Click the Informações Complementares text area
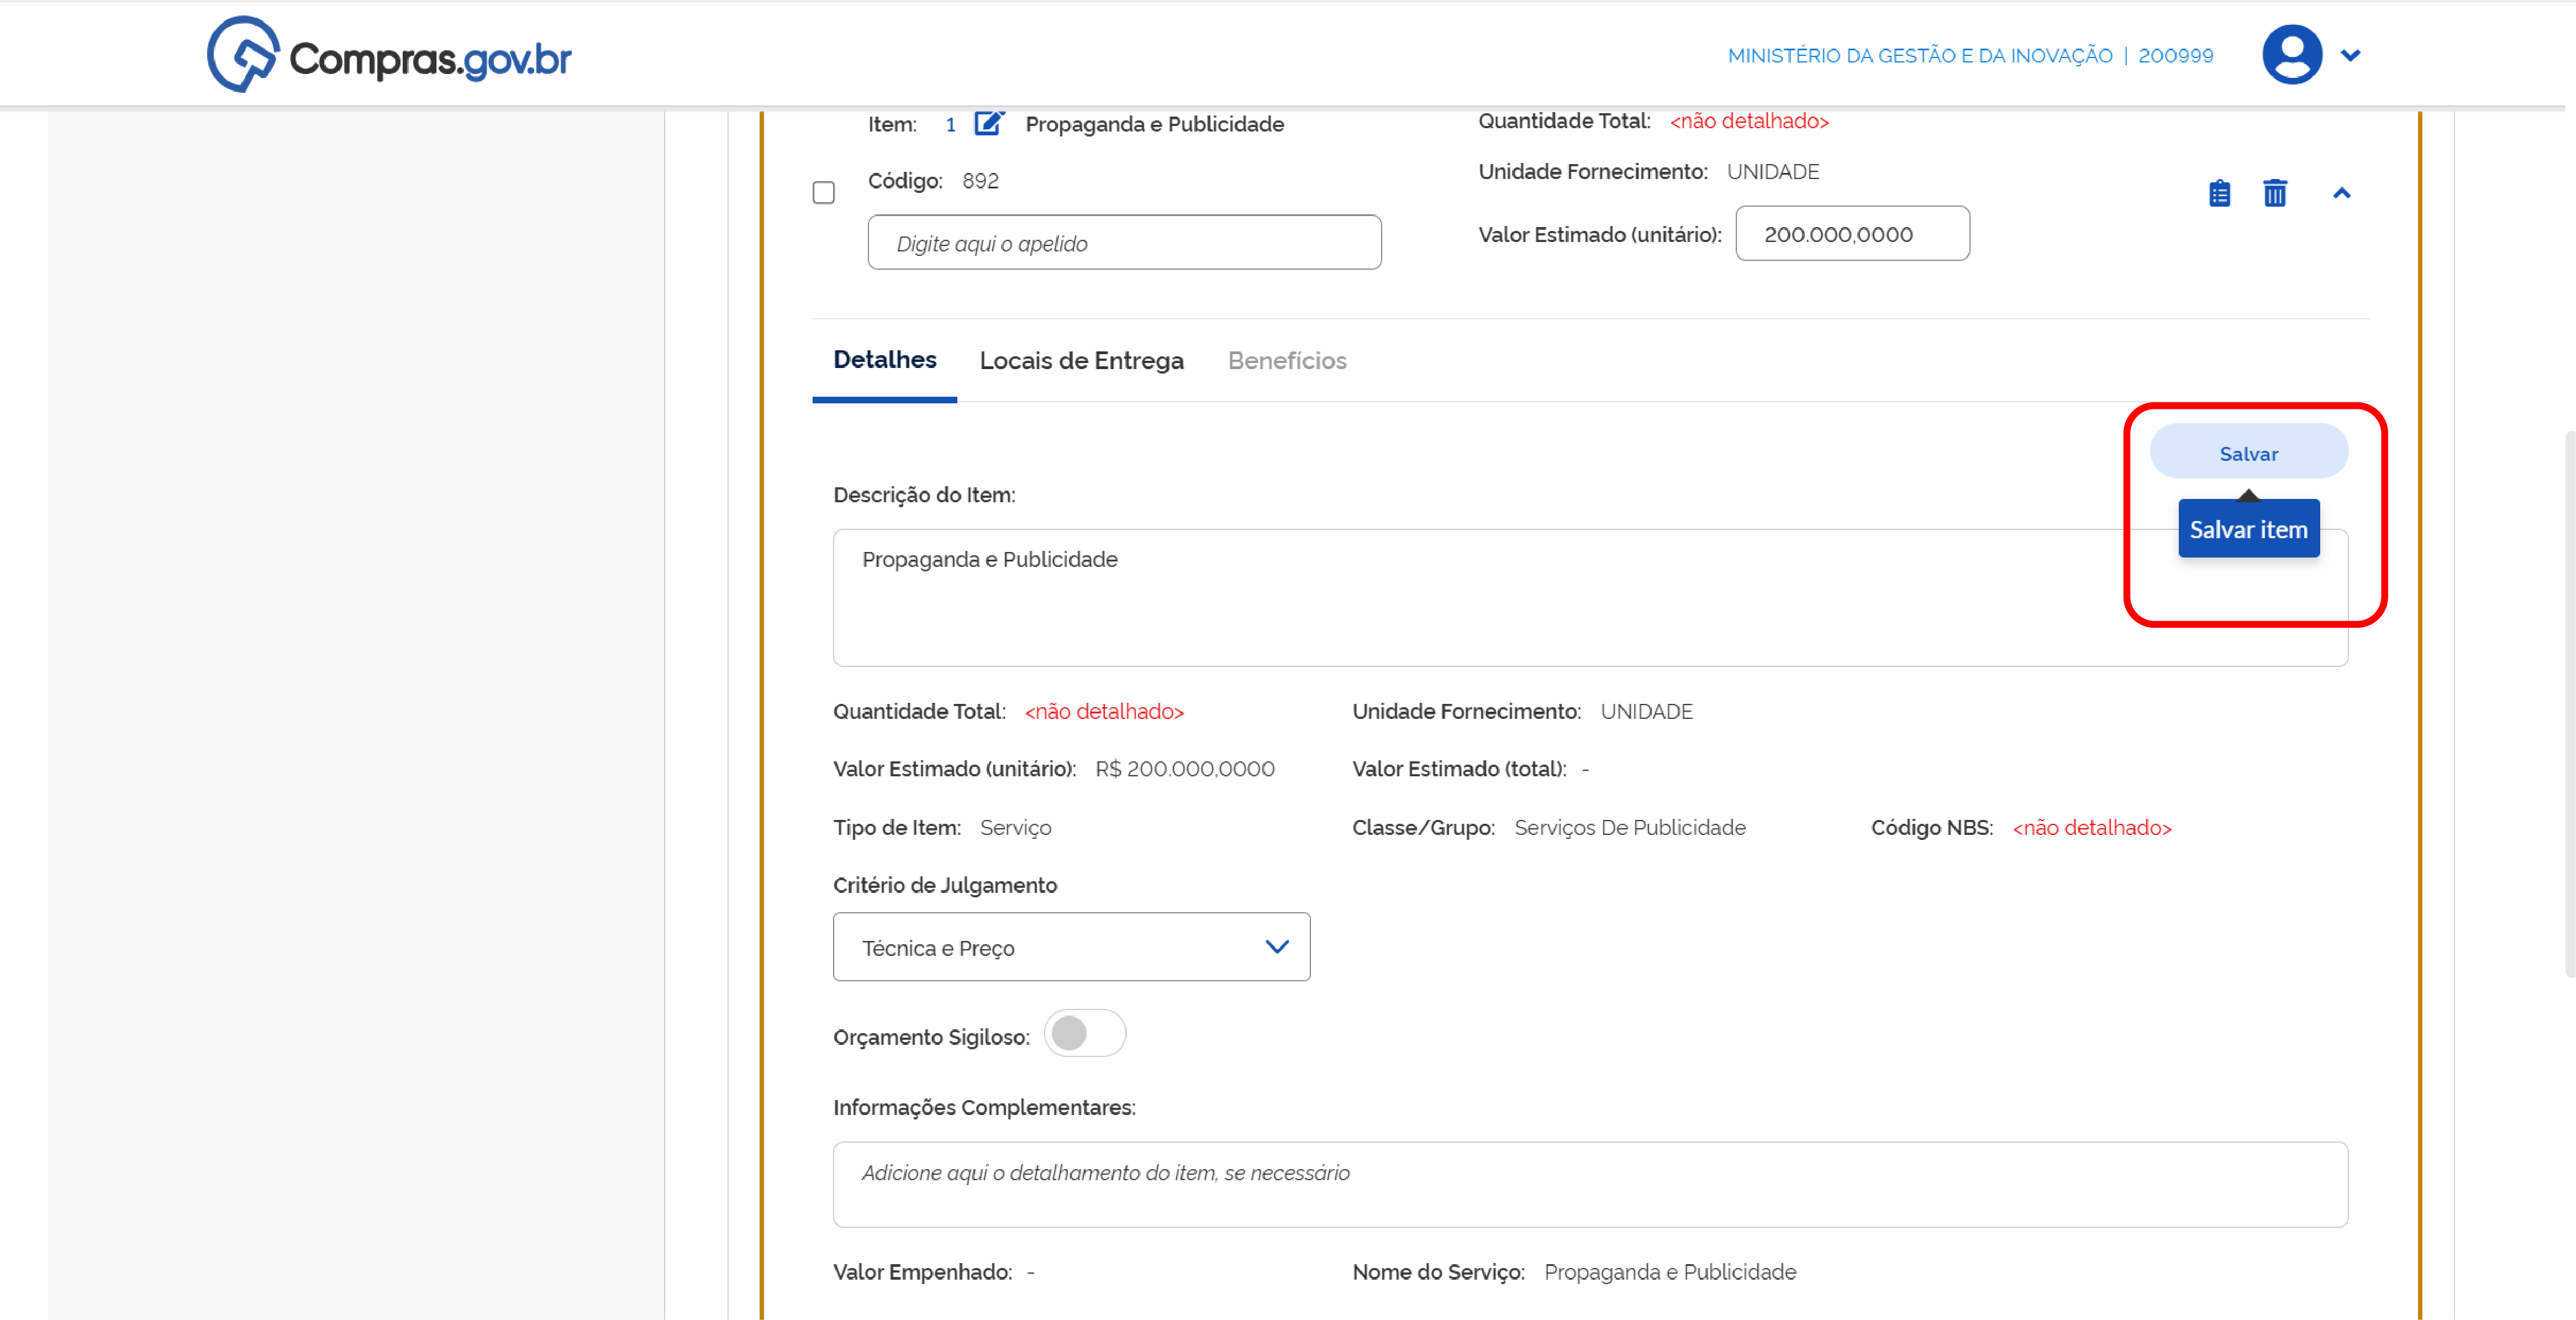Screen dimensions: 2576x1320 [x=1590, y=1185]
